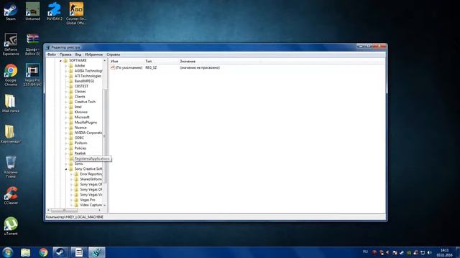
Task: Select the CBSTEST key
Action: [x=81, y=86]
